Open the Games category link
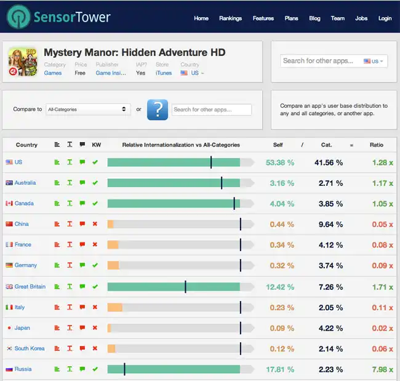The height and width of the screenshot is (381, 400). 53,73
